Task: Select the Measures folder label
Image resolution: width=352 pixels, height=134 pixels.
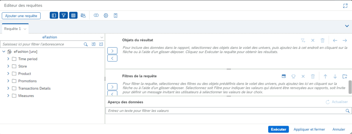Action: coord(26,96)
